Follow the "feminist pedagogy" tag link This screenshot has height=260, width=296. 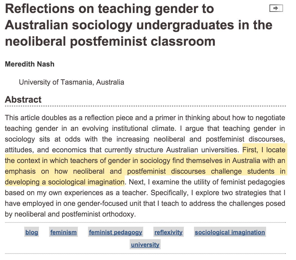tap(116, 232)
